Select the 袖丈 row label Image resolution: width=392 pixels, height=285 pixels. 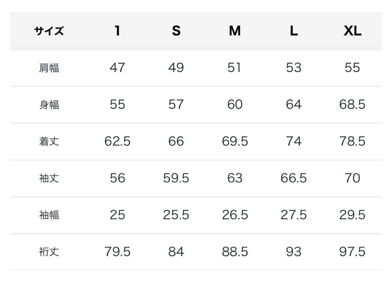[x=49, y=178]
